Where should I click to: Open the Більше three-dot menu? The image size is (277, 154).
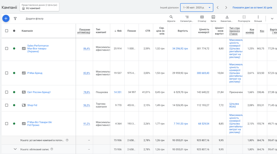258,19
